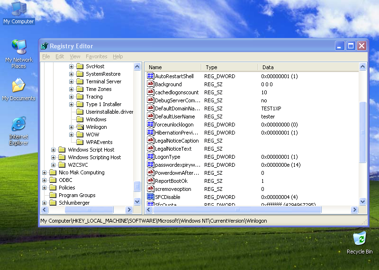Click the DefaultUserName string icon
Viewport: 379px width, 270px height.
[x=150, y=116]
